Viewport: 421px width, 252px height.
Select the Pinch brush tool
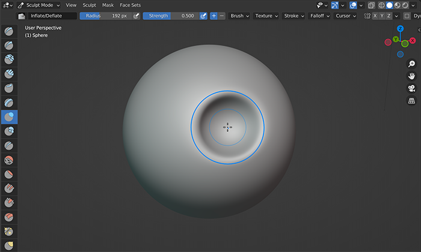9,232
